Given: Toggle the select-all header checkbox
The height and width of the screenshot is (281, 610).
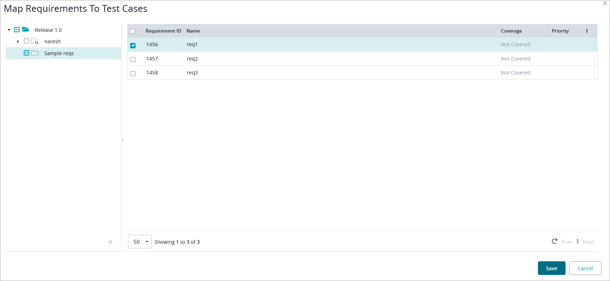Looking at the screenshot, I should tap(133, 31).
